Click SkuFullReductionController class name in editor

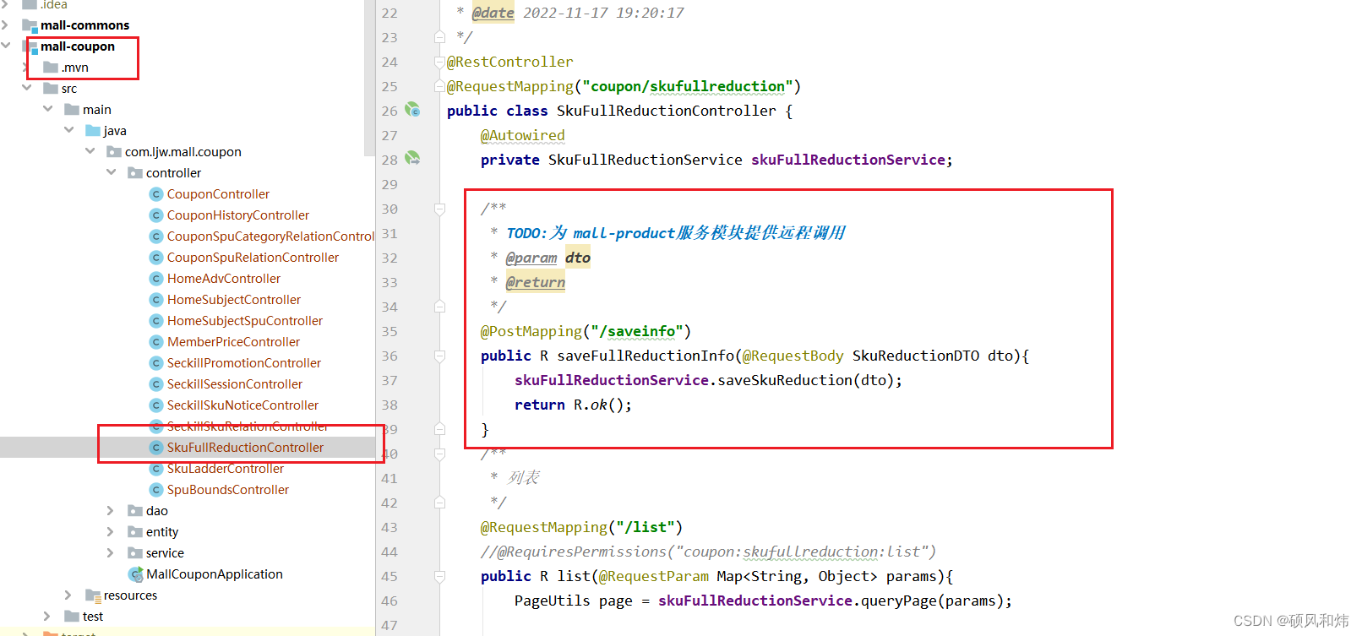(x=666, y=111)
